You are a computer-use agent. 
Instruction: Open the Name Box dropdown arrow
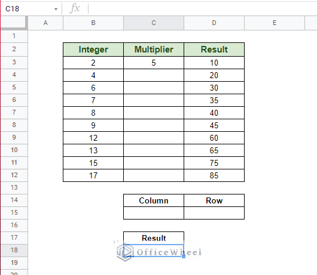56,9
